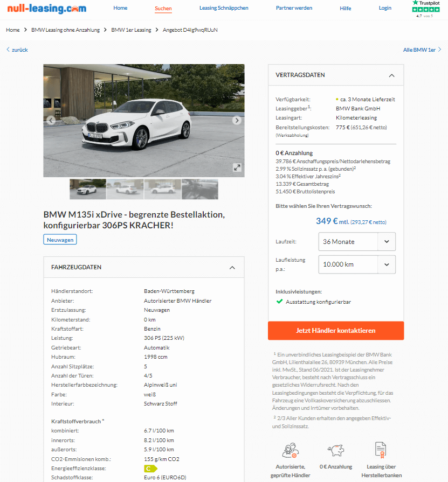Show previous car image with left arrow
This screenshot has height=482, width=448.
tap(51, 121)
